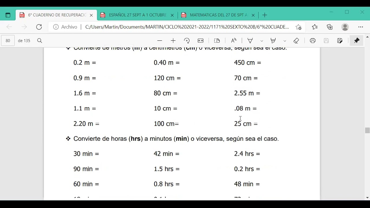Click the '0.40 m =' exercise text
The height and width of the screenshot is (208, 370).
pyautogui.click(x=167, y=63)
